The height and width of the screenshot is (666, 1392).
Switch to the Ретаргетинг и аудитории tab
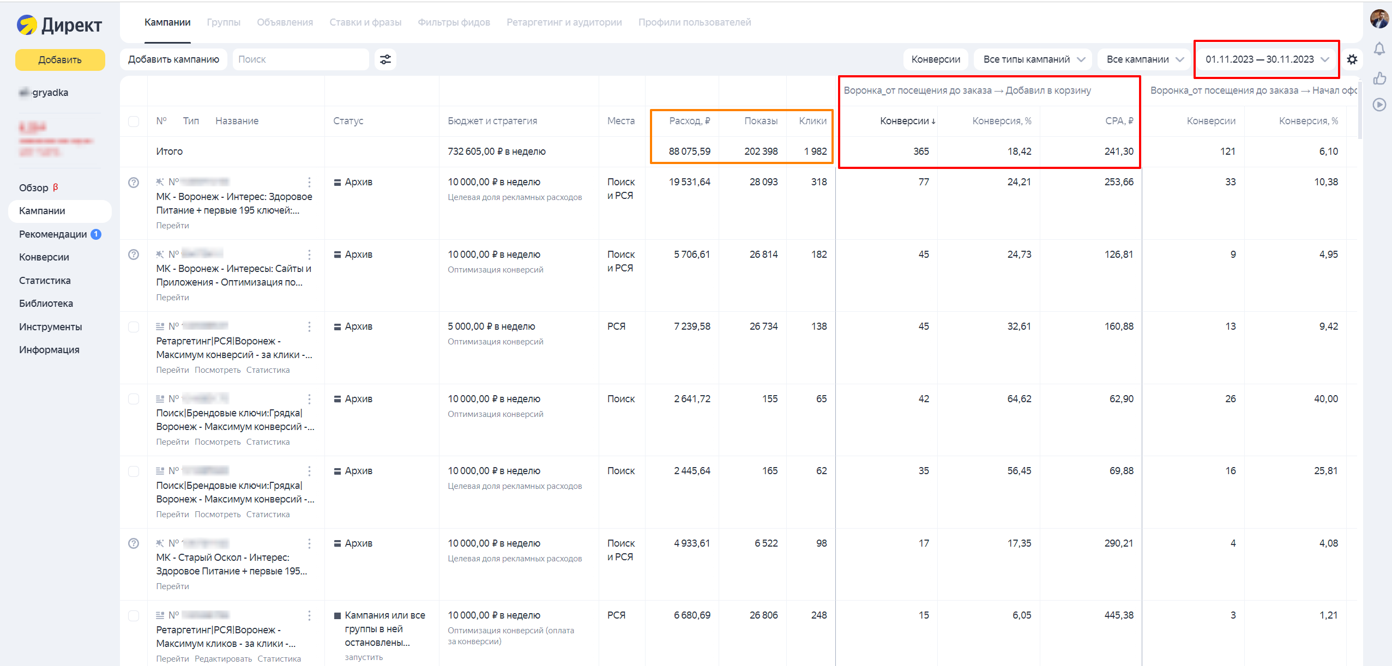pyautogui.click(x=564, y=22)
